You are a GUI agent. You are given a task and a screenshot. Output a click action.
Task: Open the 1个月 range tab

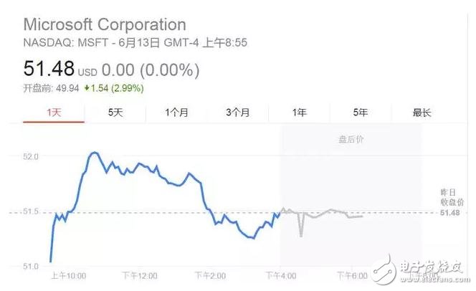[x=176, y=112]
